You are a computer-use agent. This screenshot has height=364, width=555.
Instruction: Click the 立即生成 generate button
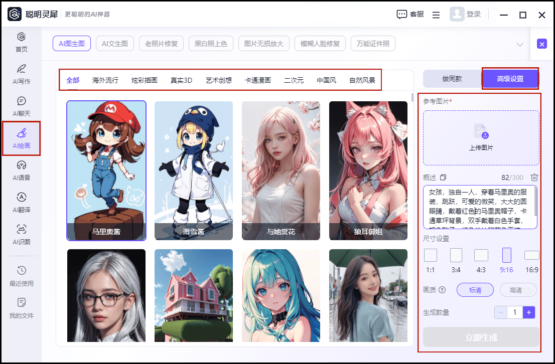481,337
